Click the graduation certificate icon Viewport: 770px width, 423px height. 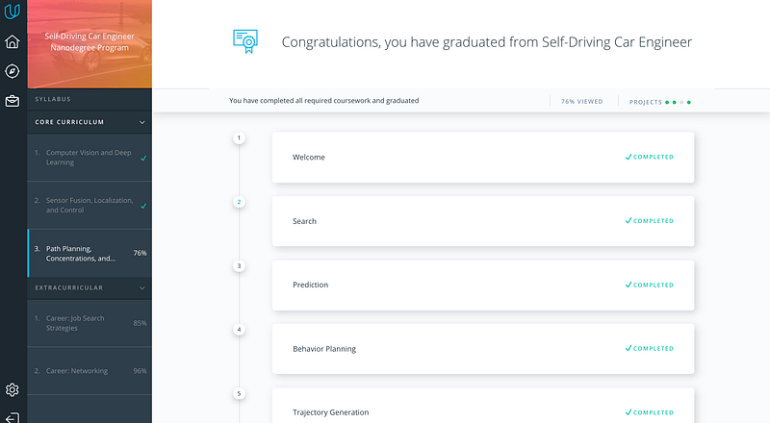tap(245, 41)
